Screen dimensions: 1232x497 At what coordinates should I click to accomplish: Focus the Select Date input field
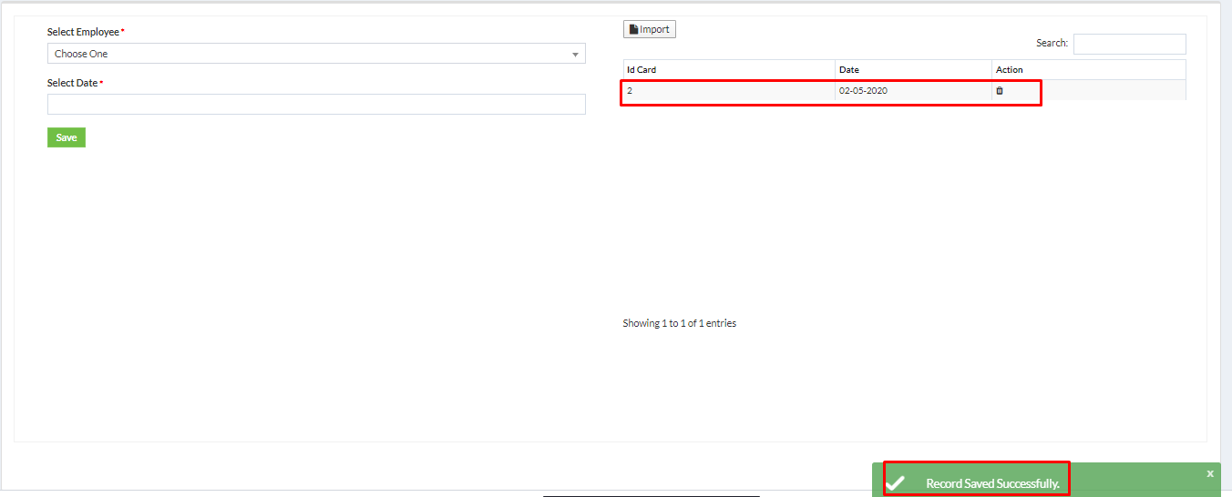click(316, 105)
